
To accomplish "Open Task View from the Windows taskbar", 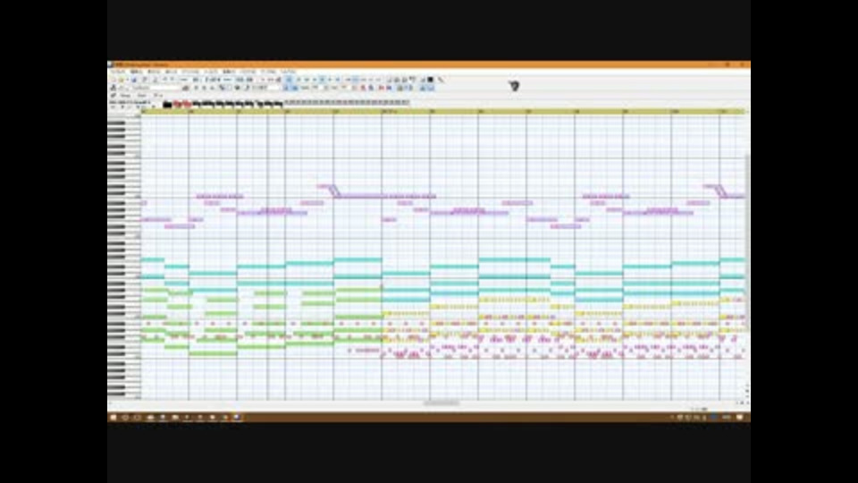I will [x=138, y=418].
